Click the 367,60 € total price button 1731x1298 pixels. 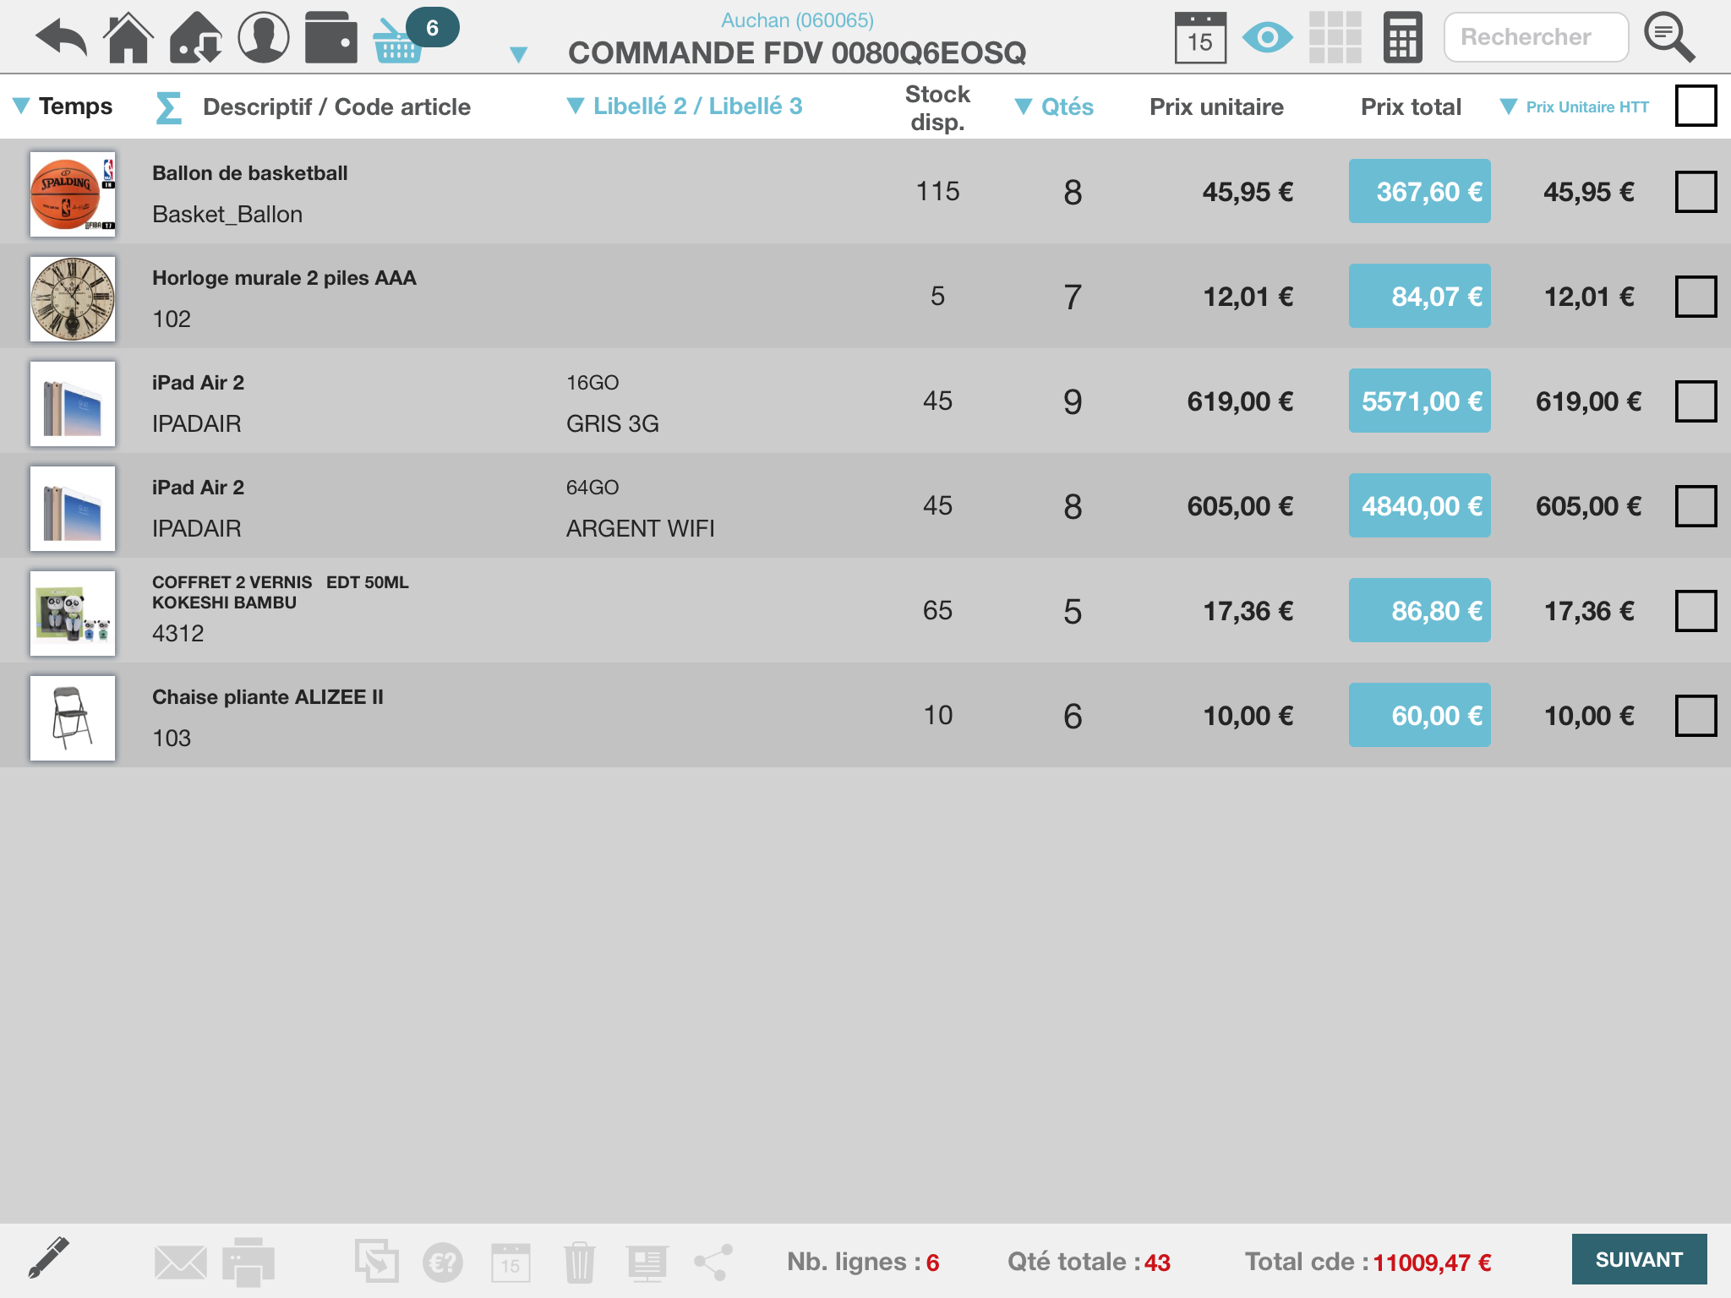coord(1420,191)
